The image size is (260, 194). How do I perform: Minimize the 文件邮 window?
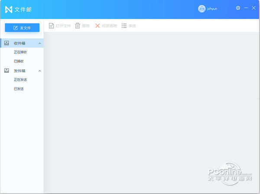[246, 8]
